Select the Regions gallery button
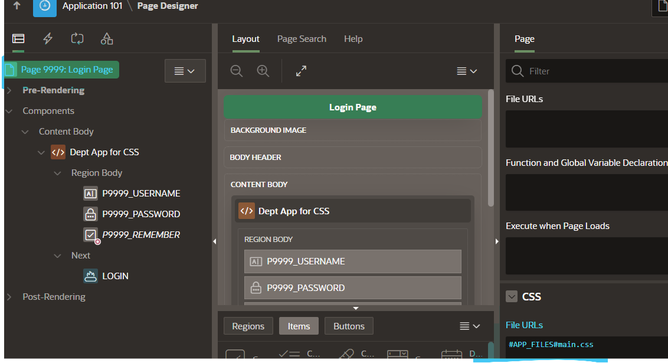Image resolution: width=668 pixels, height=363 pixels. click(248, 326)
